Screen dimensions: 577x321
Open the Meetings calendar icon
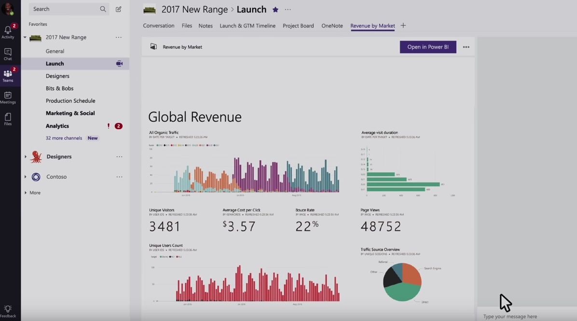pos(8,98)
